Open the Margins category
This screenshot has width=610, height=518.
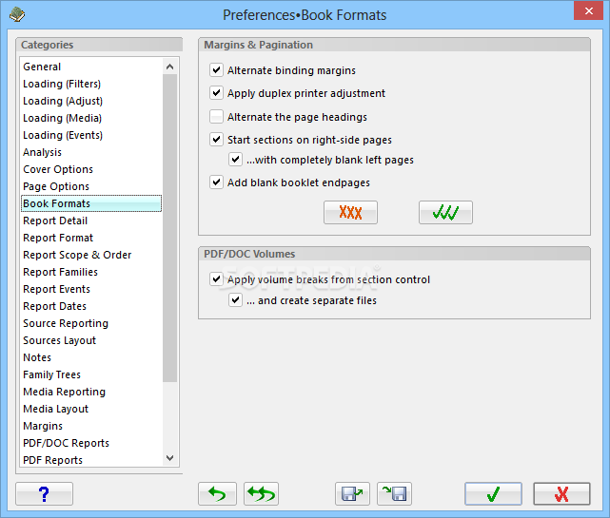click(x=91, y=426)
